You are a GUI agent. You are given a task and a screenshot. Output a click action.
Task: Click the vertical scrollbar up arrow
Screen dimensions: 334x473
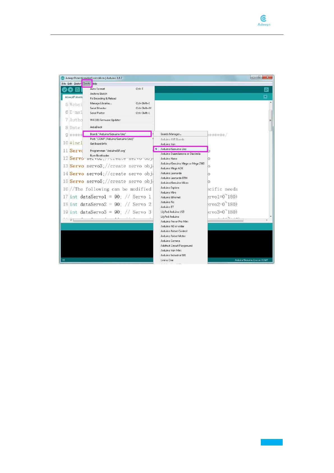pos(271,102)
